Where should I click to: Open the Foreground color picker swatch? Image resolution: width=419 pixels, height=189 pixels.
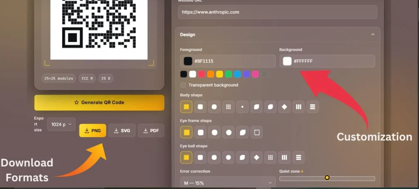[x=188, y=61]
